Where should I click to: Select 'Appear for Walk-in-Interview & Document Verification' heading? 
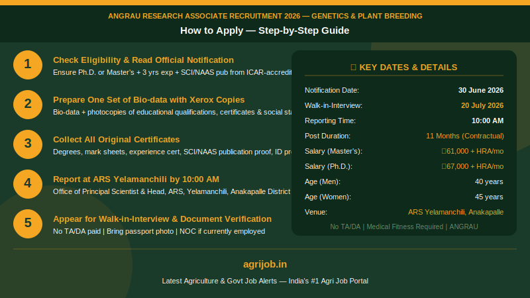tap(162, 219)
